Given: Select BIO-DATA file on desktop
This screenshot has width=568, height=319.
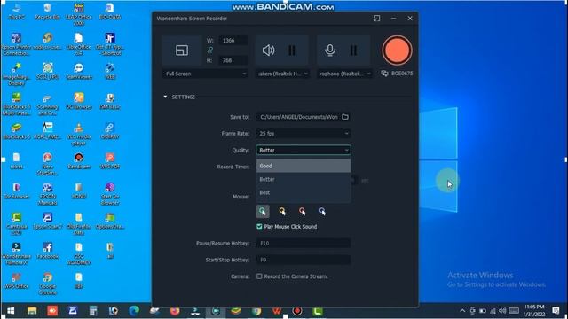Looking at the screenshot, I should click(110, 12).
